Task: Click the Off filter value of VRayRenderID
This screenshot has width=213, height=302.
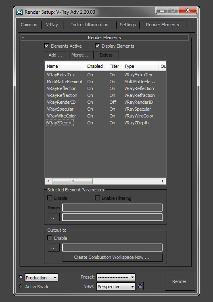Action: [113, 102]
